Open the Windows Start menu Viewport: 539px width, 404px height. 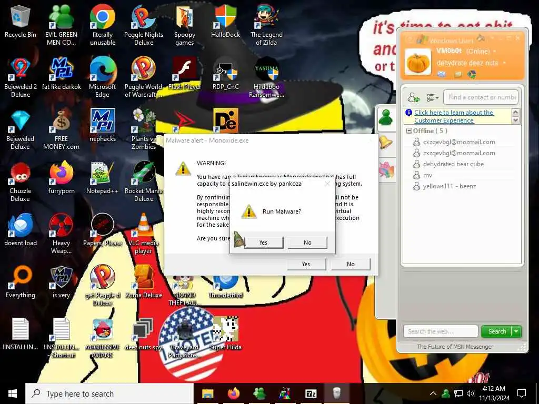pyautogui.click(x=13, y=393)
